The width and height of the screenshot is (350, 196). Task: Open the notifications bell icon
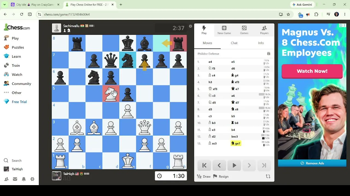(x=24, y=179)
